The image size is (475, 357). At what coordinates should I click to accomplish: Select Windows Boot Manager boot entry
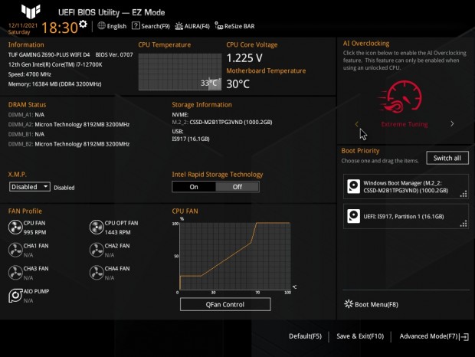click(405, 186)
